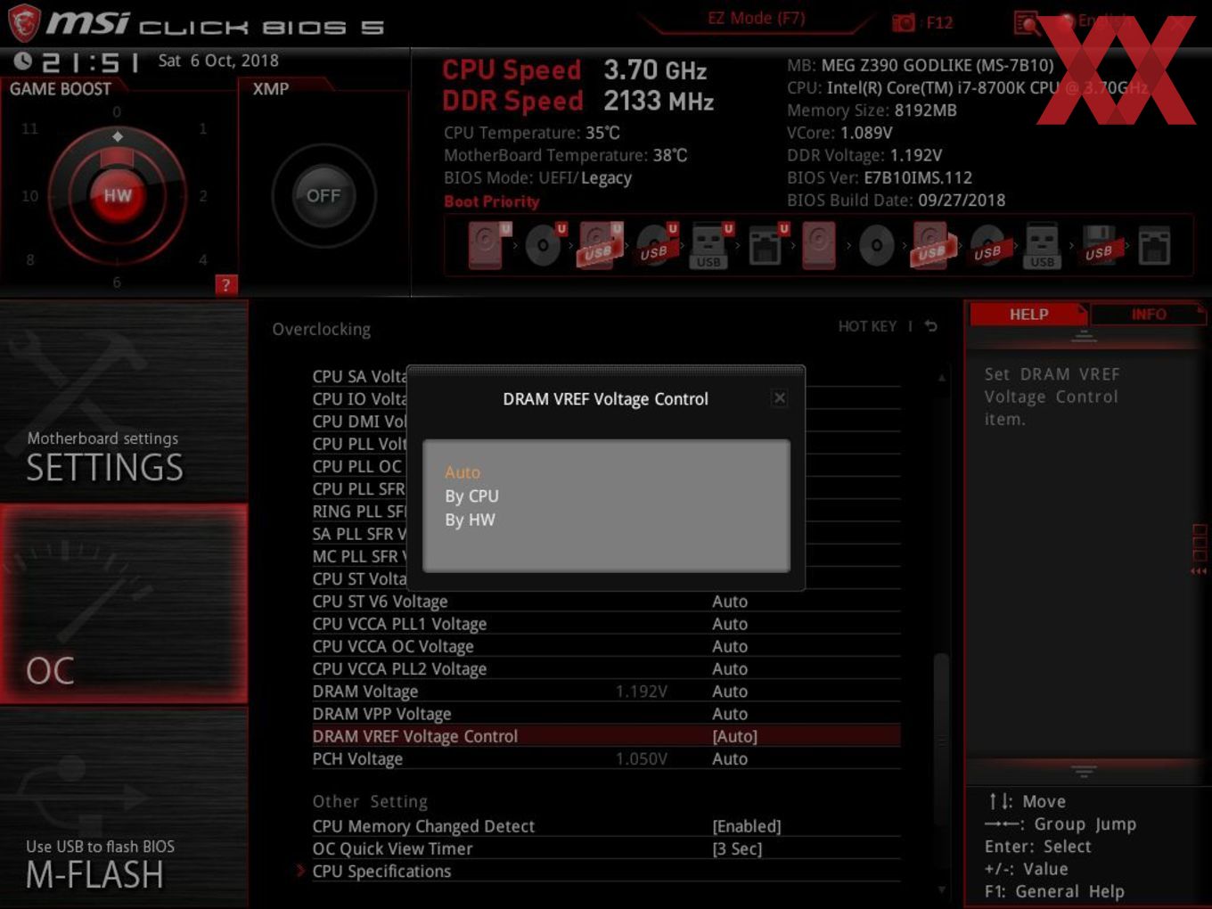Click the Boot Priority label
Viewport: 1212px width, 909px height.
(491, 201)
